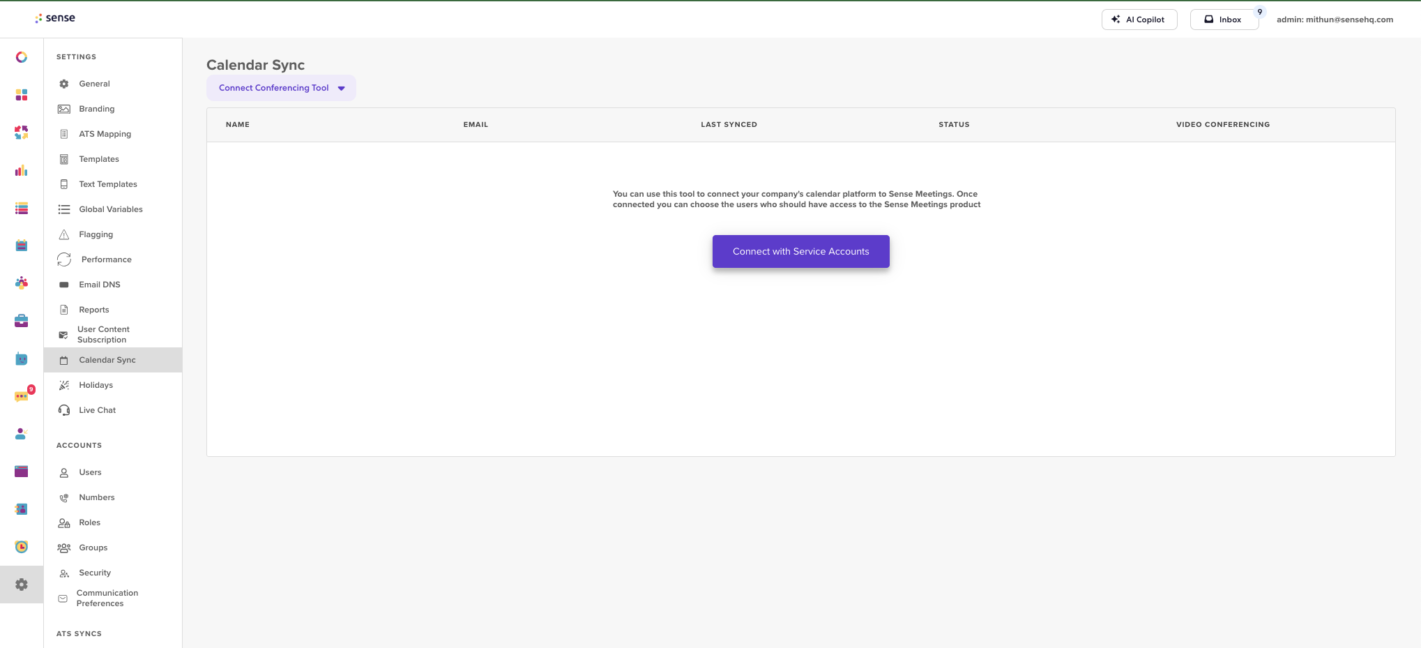Click the STATUS column header

(954, 125)
